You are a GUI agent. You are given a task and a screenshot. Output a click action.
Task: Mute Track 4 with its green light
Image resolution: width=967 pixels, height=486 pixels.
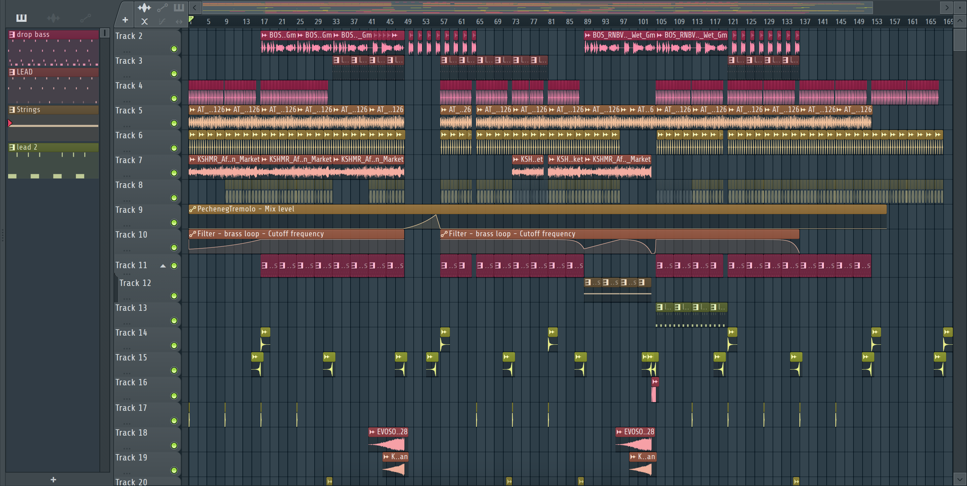pyautogui.click(x=174, y=98)
